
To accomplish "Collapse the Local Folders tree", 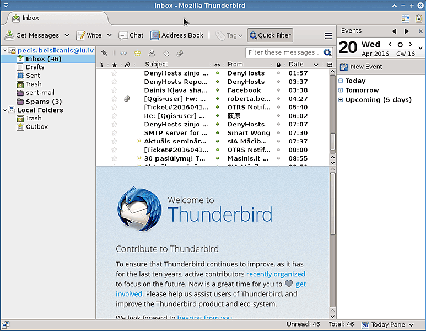I will pos(5,110).
